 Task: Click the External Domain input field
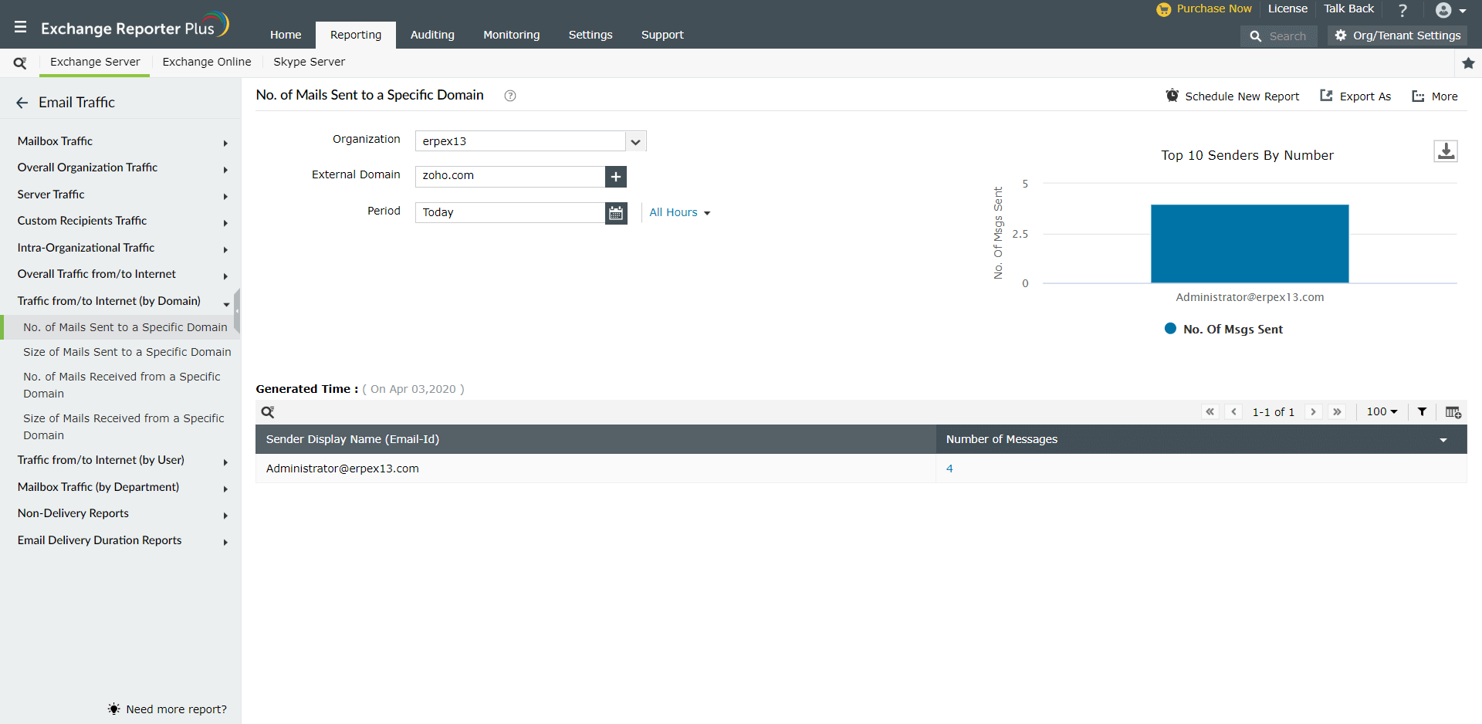(x=510, y=177)
